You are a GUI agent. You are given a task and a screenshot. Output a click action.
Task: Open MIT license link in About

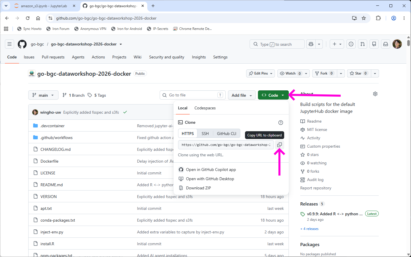pyautogui.click(x=317, y=130)
